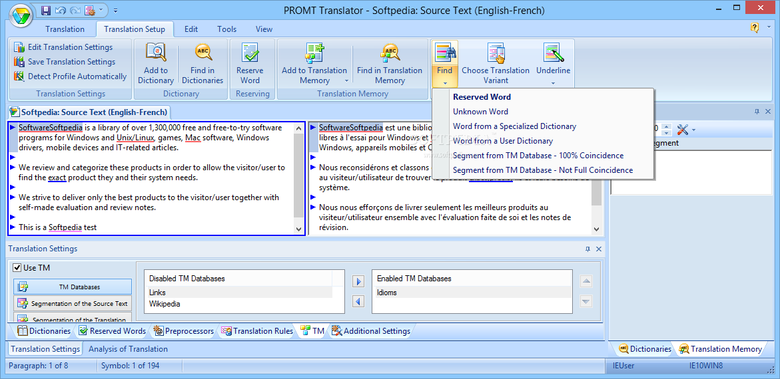Open the Additional Settings tab
The width and height of the screenshot is (780, 379).
click(371, 331)
